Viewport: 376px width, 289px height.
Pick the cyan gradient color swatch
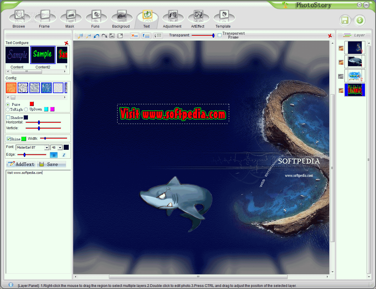pos(46,109)
